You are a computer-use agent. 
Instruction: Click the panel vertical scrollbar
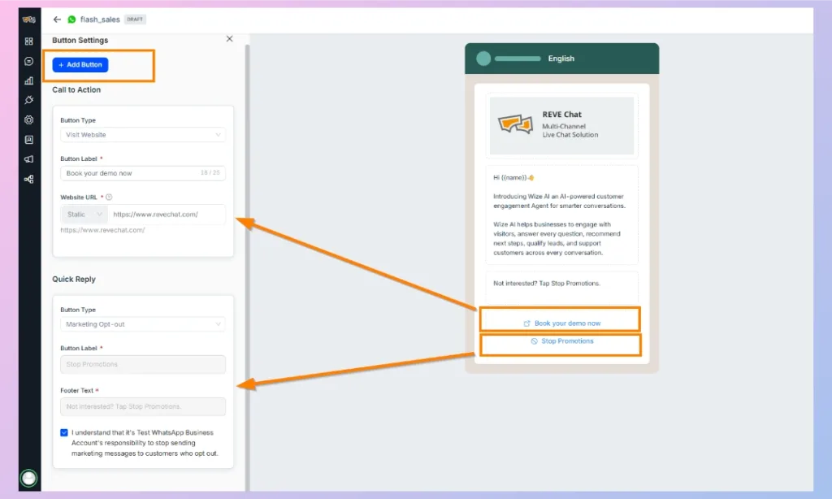[247, 266]
